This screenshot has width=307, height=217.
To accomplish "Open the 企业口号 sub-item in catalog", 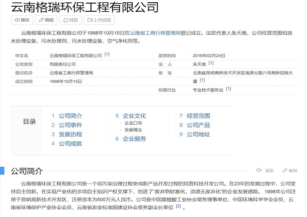I will coord(133,123).
